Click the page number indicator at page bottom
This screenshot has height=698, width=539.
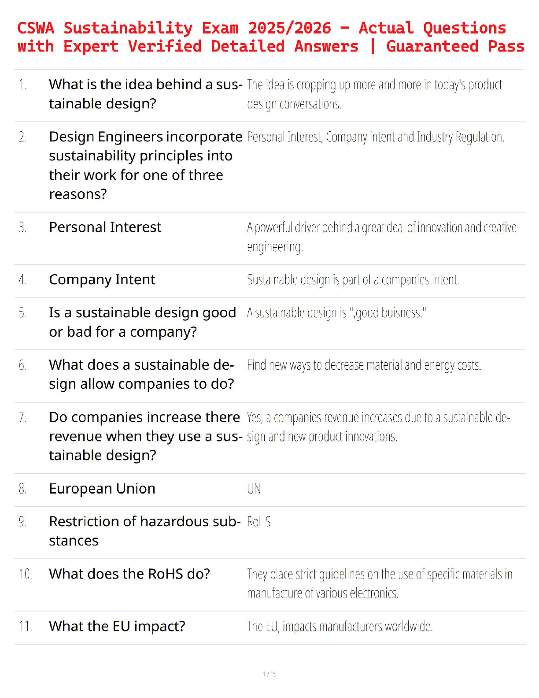point(269,674)
